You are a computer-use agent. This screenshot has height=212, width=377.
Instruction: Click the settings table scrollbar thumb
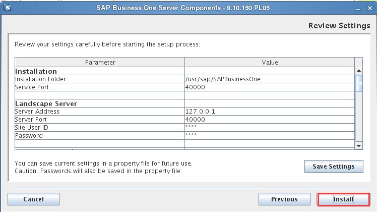tap(359, 83)
